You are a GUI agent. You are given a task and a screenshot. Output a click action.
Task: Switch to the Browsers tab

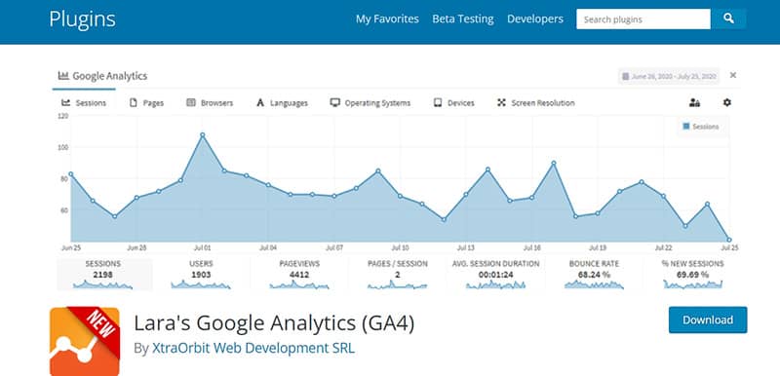tap(210, 103)
